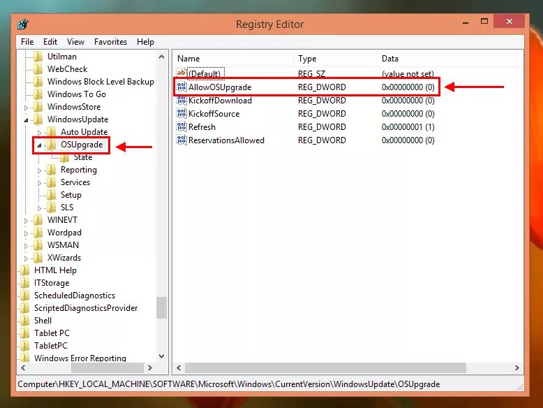Select the Tablet PC tree item
Image resolution: width=543 pixels, height=408 pixels.
click(52, 333)
